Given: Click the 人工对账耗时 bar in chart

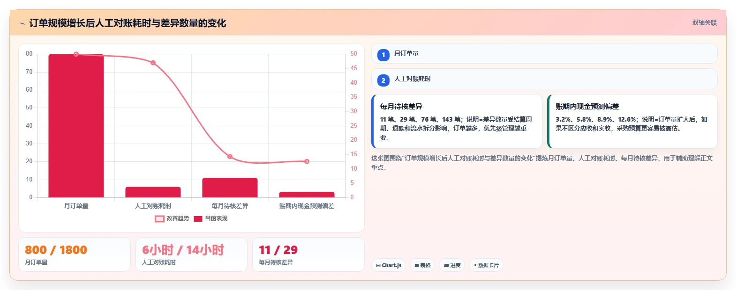Looking at the screenshot, I should coord(153,192).
